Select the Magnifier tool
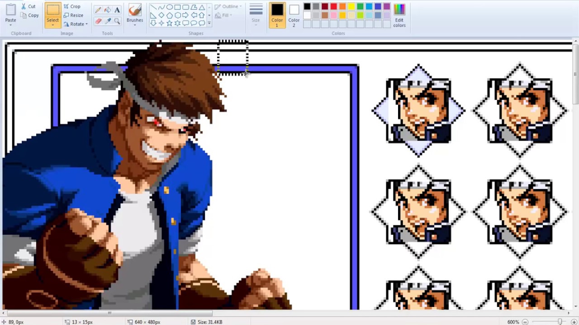The width and height of the screenshot is (579, 325). point(117,21)
